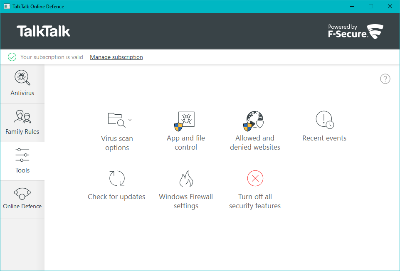
Task: Click the app icon in the title bar
Action: coord(7,7)
